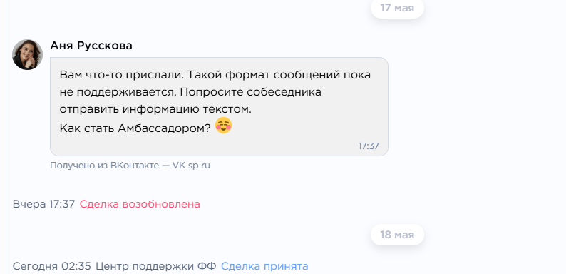The image size is (566, 274).
Task: Click the word Амбассадором in the message
Action: click(x=164, y=128)
